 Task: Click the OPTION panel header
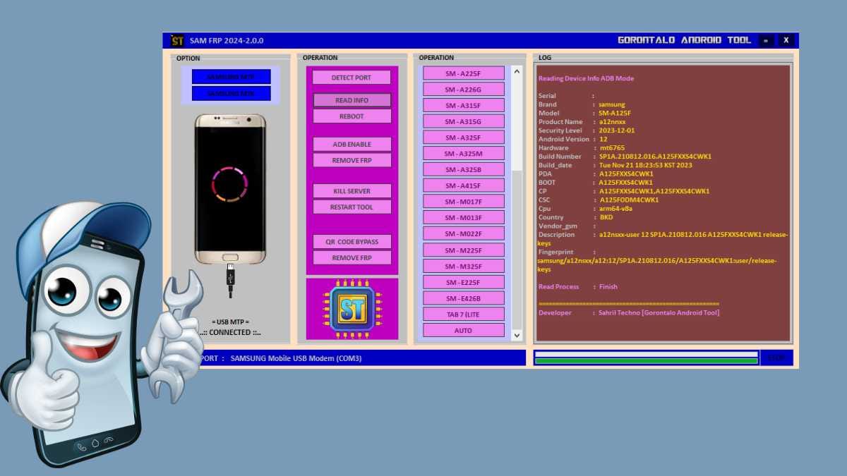pyautogui.click(x=188, y=59)
